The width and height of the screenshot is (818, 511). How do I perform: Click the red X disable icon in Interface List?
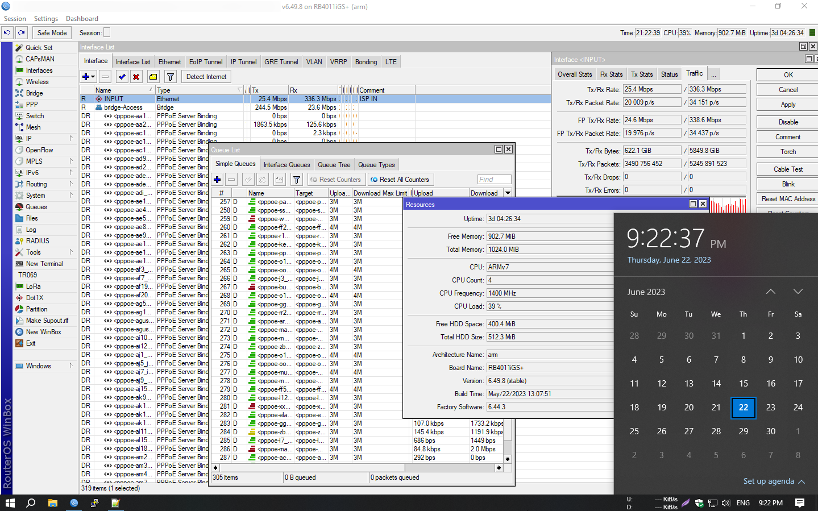click(x=136, y=77)
